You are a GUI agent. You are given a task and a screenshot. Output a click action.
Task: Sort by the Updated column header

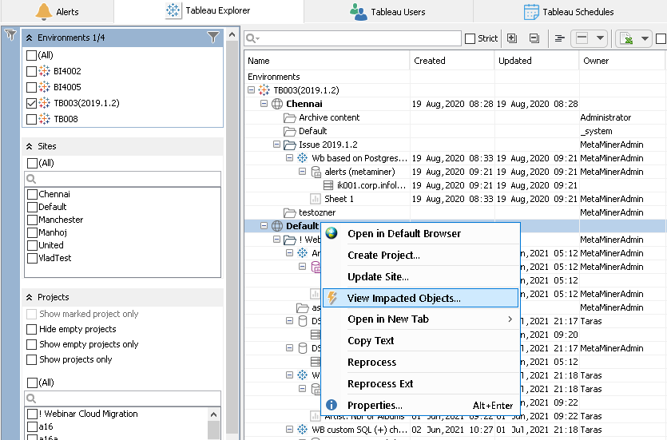[537, 61]
